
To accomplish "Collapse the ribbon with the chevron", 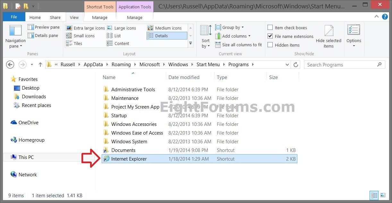I will click(x=377, y=17).
